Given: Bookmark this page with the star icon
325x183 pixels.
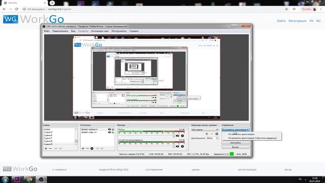Looking at the screenshot, I should [286, 9].
